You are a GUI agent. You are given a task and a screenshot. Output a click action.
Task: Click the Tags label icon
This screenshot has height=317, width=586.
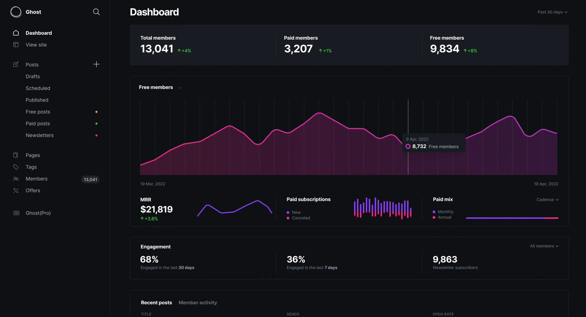click(16, 167)
